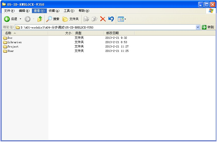Click the 转到 Go button
The image size is (217, 142).
(x=208, y=27)
